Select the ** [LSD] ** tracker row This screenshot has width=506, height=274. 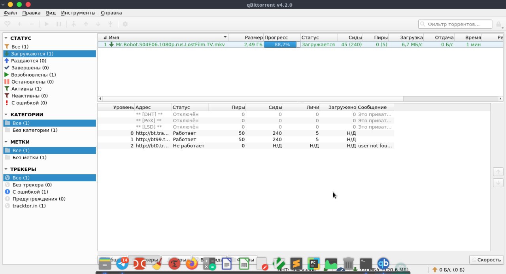[246, 127]
